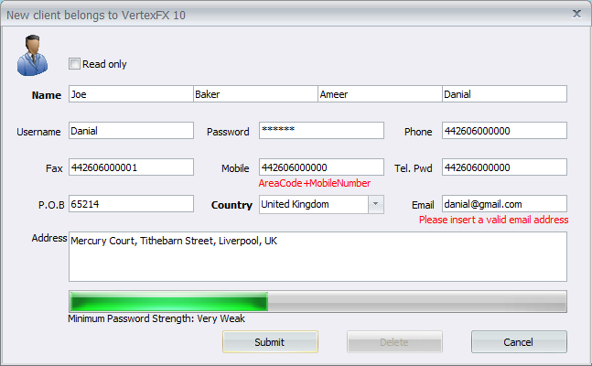
Task: Enable the Read only checkbox
Action: 75,64
